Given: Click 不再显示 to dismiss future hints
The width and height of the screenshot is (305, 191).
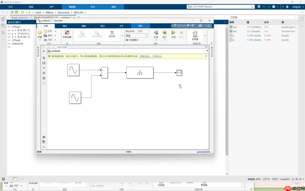Looking at the screenshot, I should point(157,56).
